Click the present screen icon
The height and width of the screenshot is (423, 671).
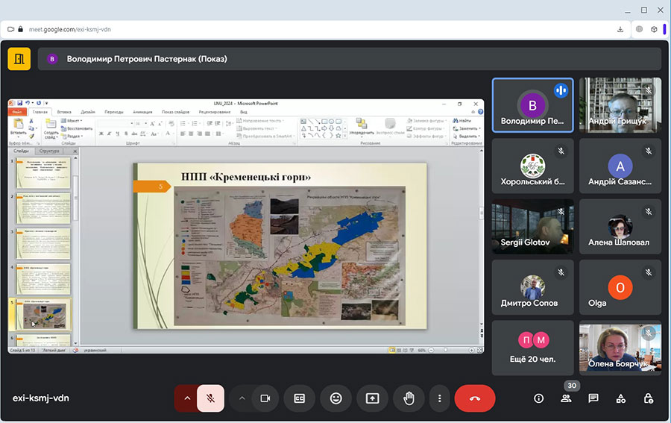(372, 398)
